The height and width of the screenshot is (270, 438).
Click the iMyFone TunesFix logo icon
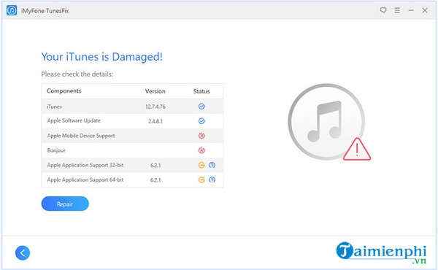tap(12, 11)
